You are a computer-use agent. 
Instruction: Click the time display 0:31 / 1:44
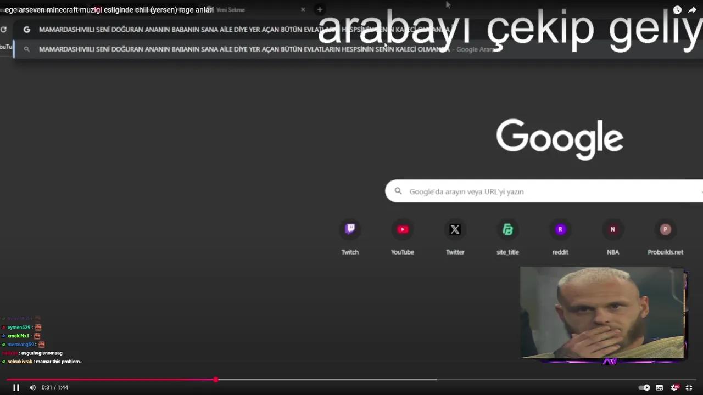tap(55, 387)
